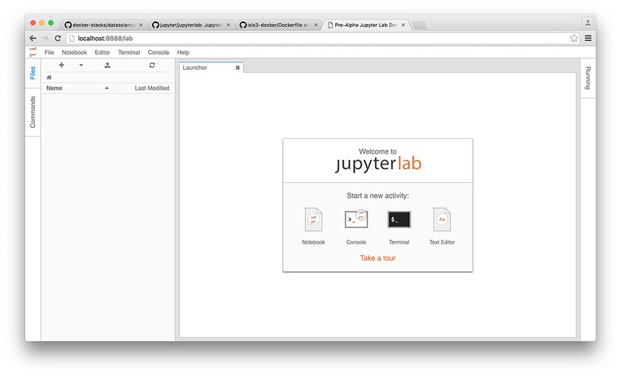Switch to Commands sidebar tab

[x=33, y=112]
